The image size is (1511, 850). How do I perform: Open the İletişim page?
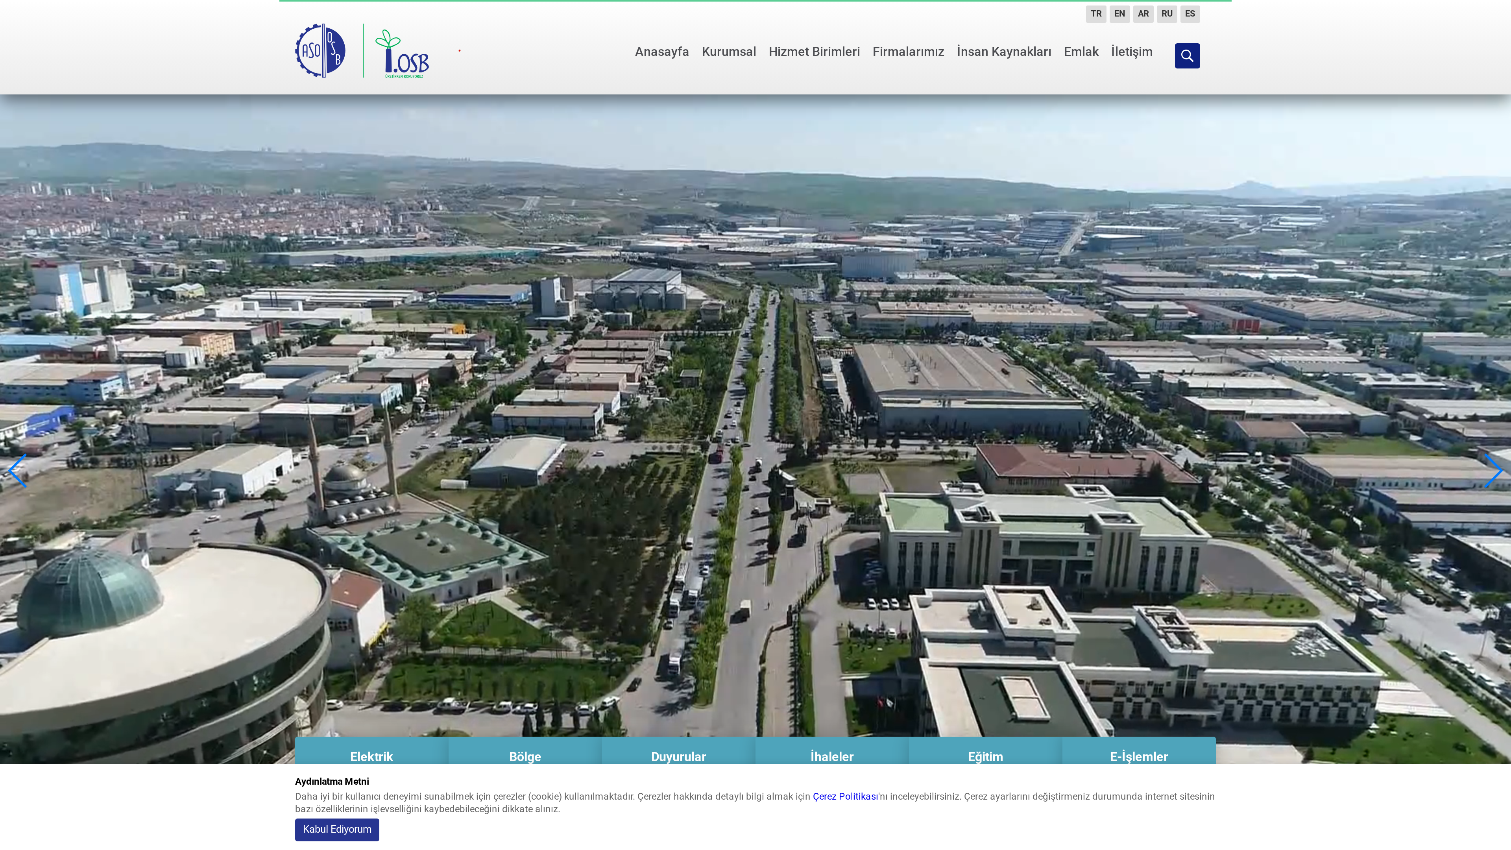pyautogui.click(x=1132, y=52)
